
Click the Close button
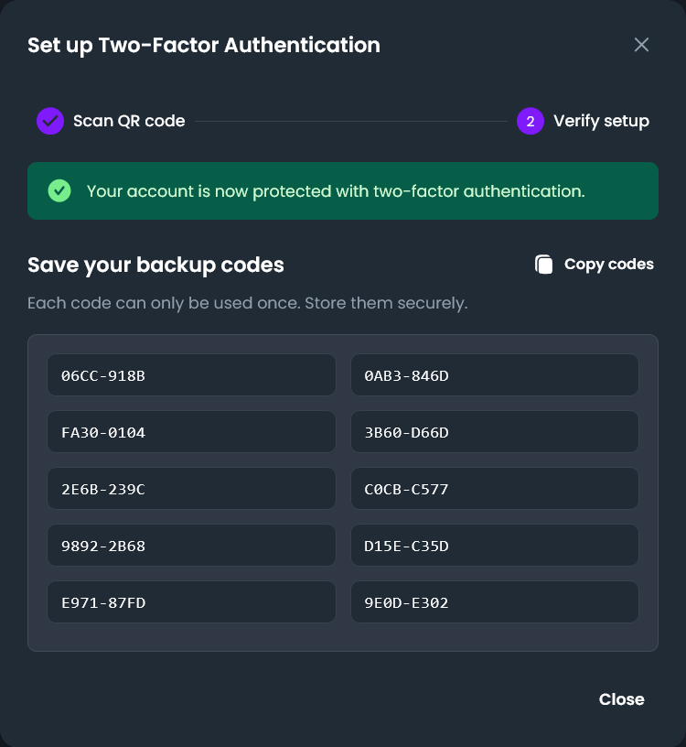click(x=621, y=698)
